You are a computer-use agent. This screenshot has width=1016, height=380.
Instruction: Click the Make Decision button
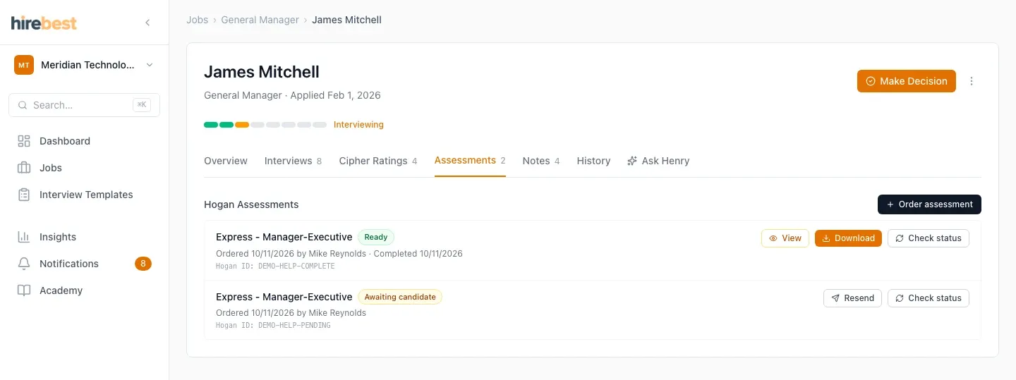(907, 81)
